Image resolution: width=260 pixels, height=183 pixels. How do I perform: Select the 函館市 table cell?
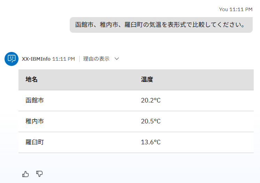tap(35, 100)
